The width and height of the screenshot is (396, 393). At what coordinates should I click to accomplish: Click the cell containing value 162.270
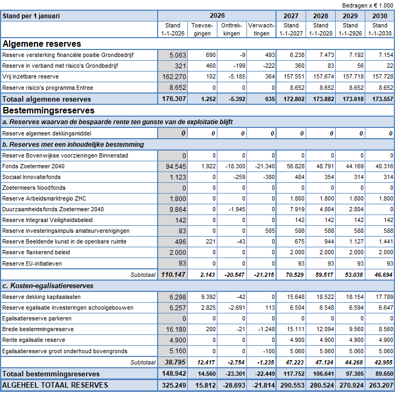tap(172, 77)
